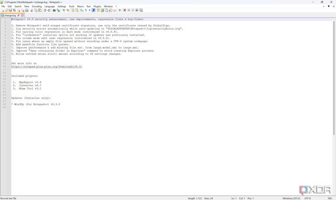The image size is (336, 200).
Task: Start macro recording with the red record icon
Action: [125, 10]
